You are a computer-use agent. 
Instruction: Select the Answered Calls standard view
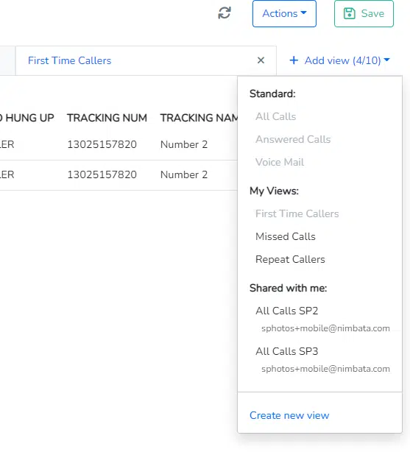coord(293,139)
